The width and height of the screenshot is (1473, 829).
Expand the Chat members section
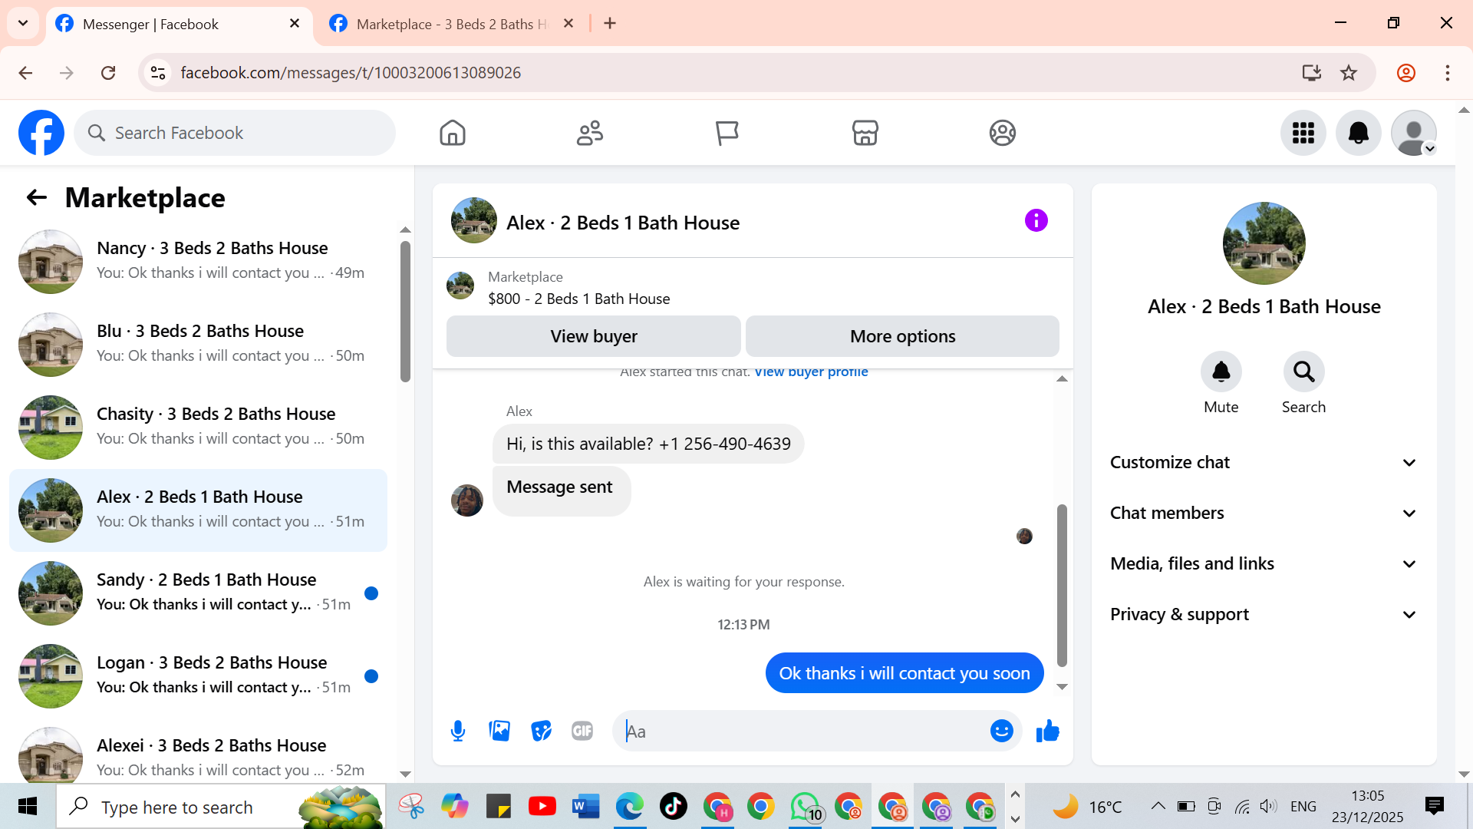[x=1263, y=513]
